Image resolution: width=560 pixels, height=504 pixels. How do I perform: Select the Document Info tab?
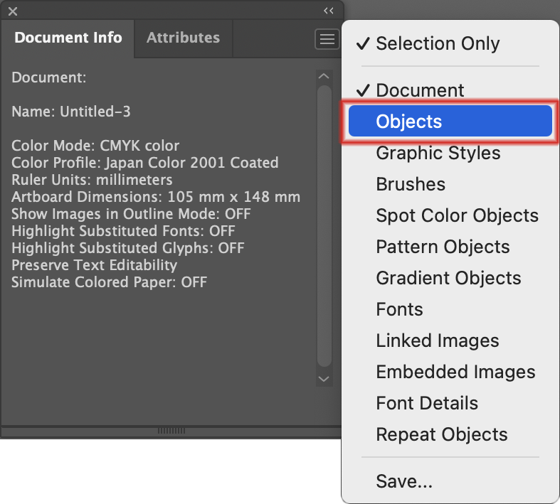click(x=68, y=38)
